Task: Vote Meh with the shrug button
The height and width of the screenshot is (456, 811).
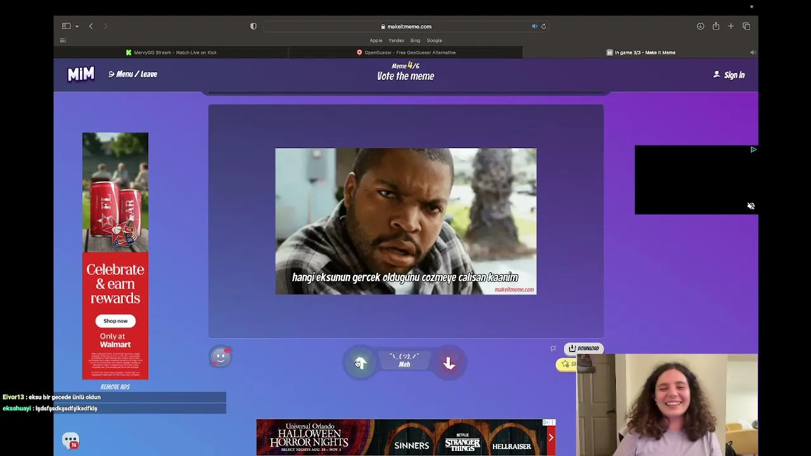Action: click(x=404, y=360)
